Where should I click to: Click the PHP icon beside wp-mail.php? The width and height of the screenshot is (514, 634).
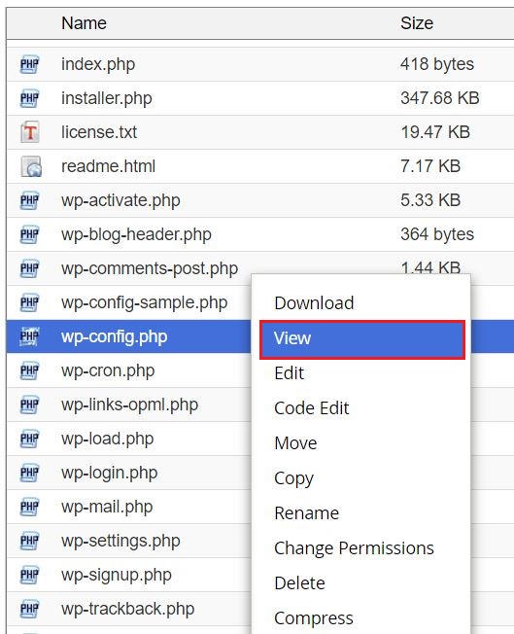[x=29, y=507]
